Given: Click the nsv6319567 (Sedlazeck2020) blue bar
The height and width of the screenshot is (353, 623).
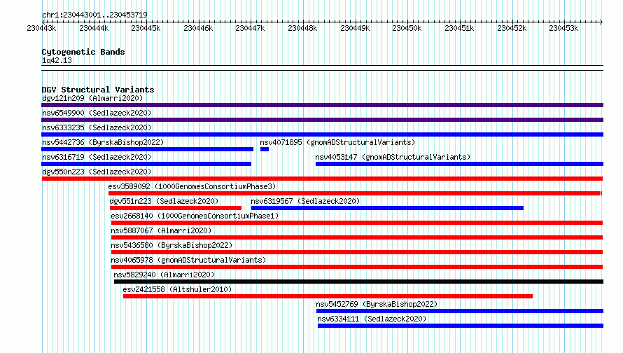Looking at the screenshot, I should point(387,208).
